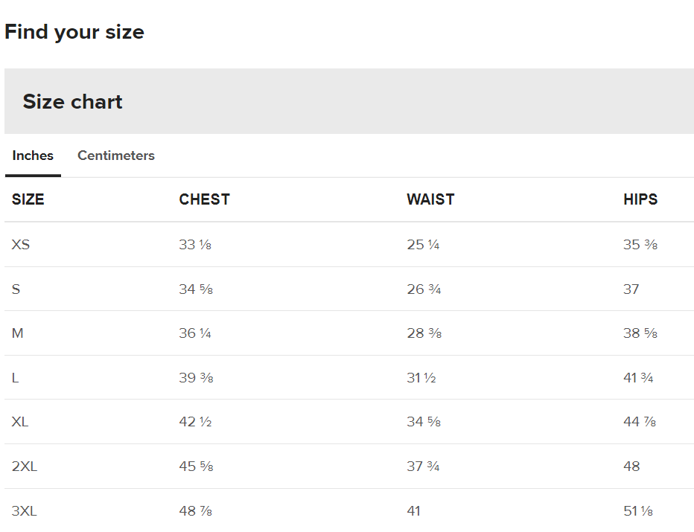Switch to the Centimeters tab

116,156
